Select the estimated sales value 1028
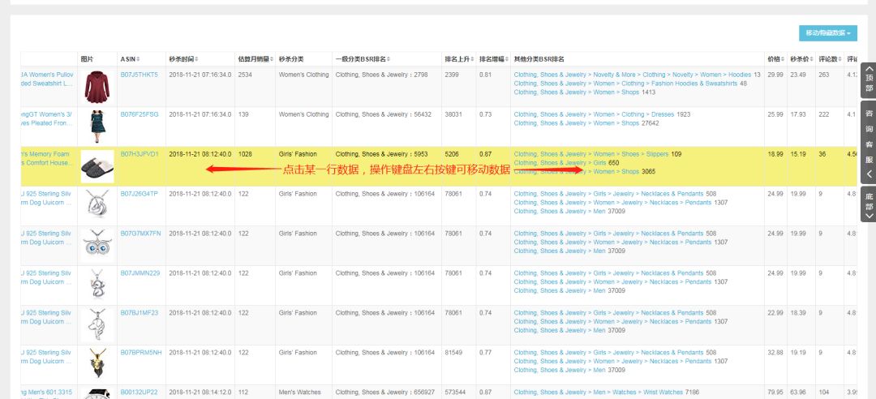This screenshot has height=399, width=876. click(245, 153)
